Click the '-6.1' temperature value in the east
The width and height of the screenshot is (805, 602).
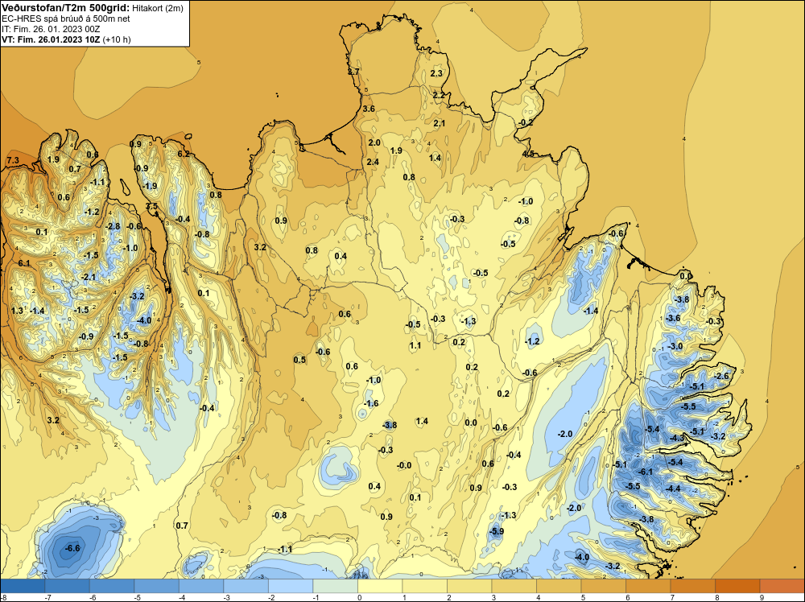click(x=645, y=472)
